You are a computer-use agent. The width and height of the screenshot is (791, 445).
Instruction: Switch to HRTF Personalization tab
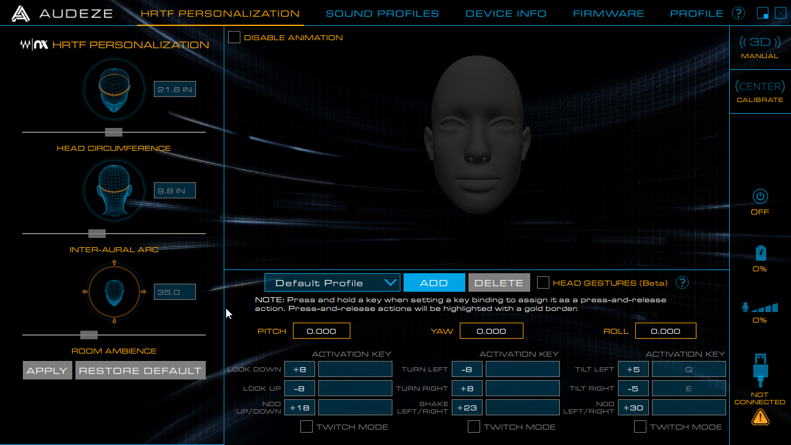(x=220, y=13)
